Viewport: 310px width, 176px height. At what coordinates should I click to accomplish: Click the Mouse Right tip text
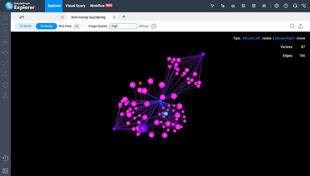coord(285,38)
